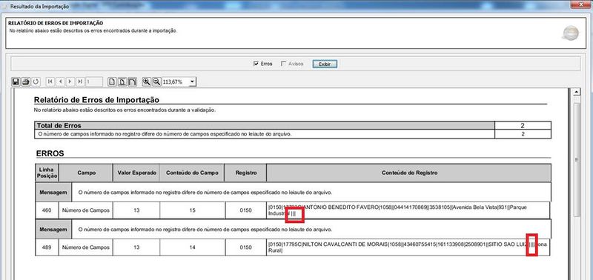This screenshot has height=280, width=593.
Task: Click the 'RELATÓRIO DE ERROS DE IMPORTAÇÃO' top banner title
Action: tap(56, 24)
